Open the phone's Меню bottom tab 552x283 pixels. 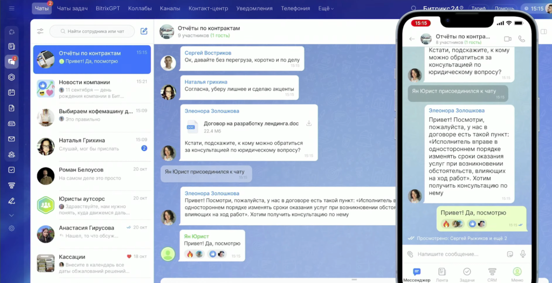point(517,274)
